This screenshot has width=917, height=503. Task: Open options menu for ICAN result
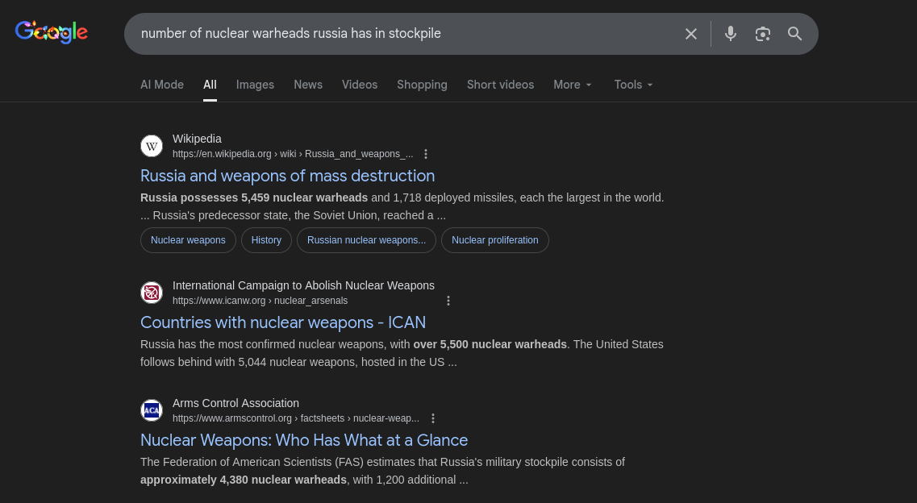pyautogui.click(x=448, y=301)
